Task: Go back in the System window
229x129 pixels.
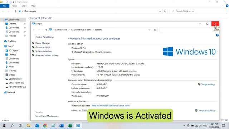Action: coord(34,30)
